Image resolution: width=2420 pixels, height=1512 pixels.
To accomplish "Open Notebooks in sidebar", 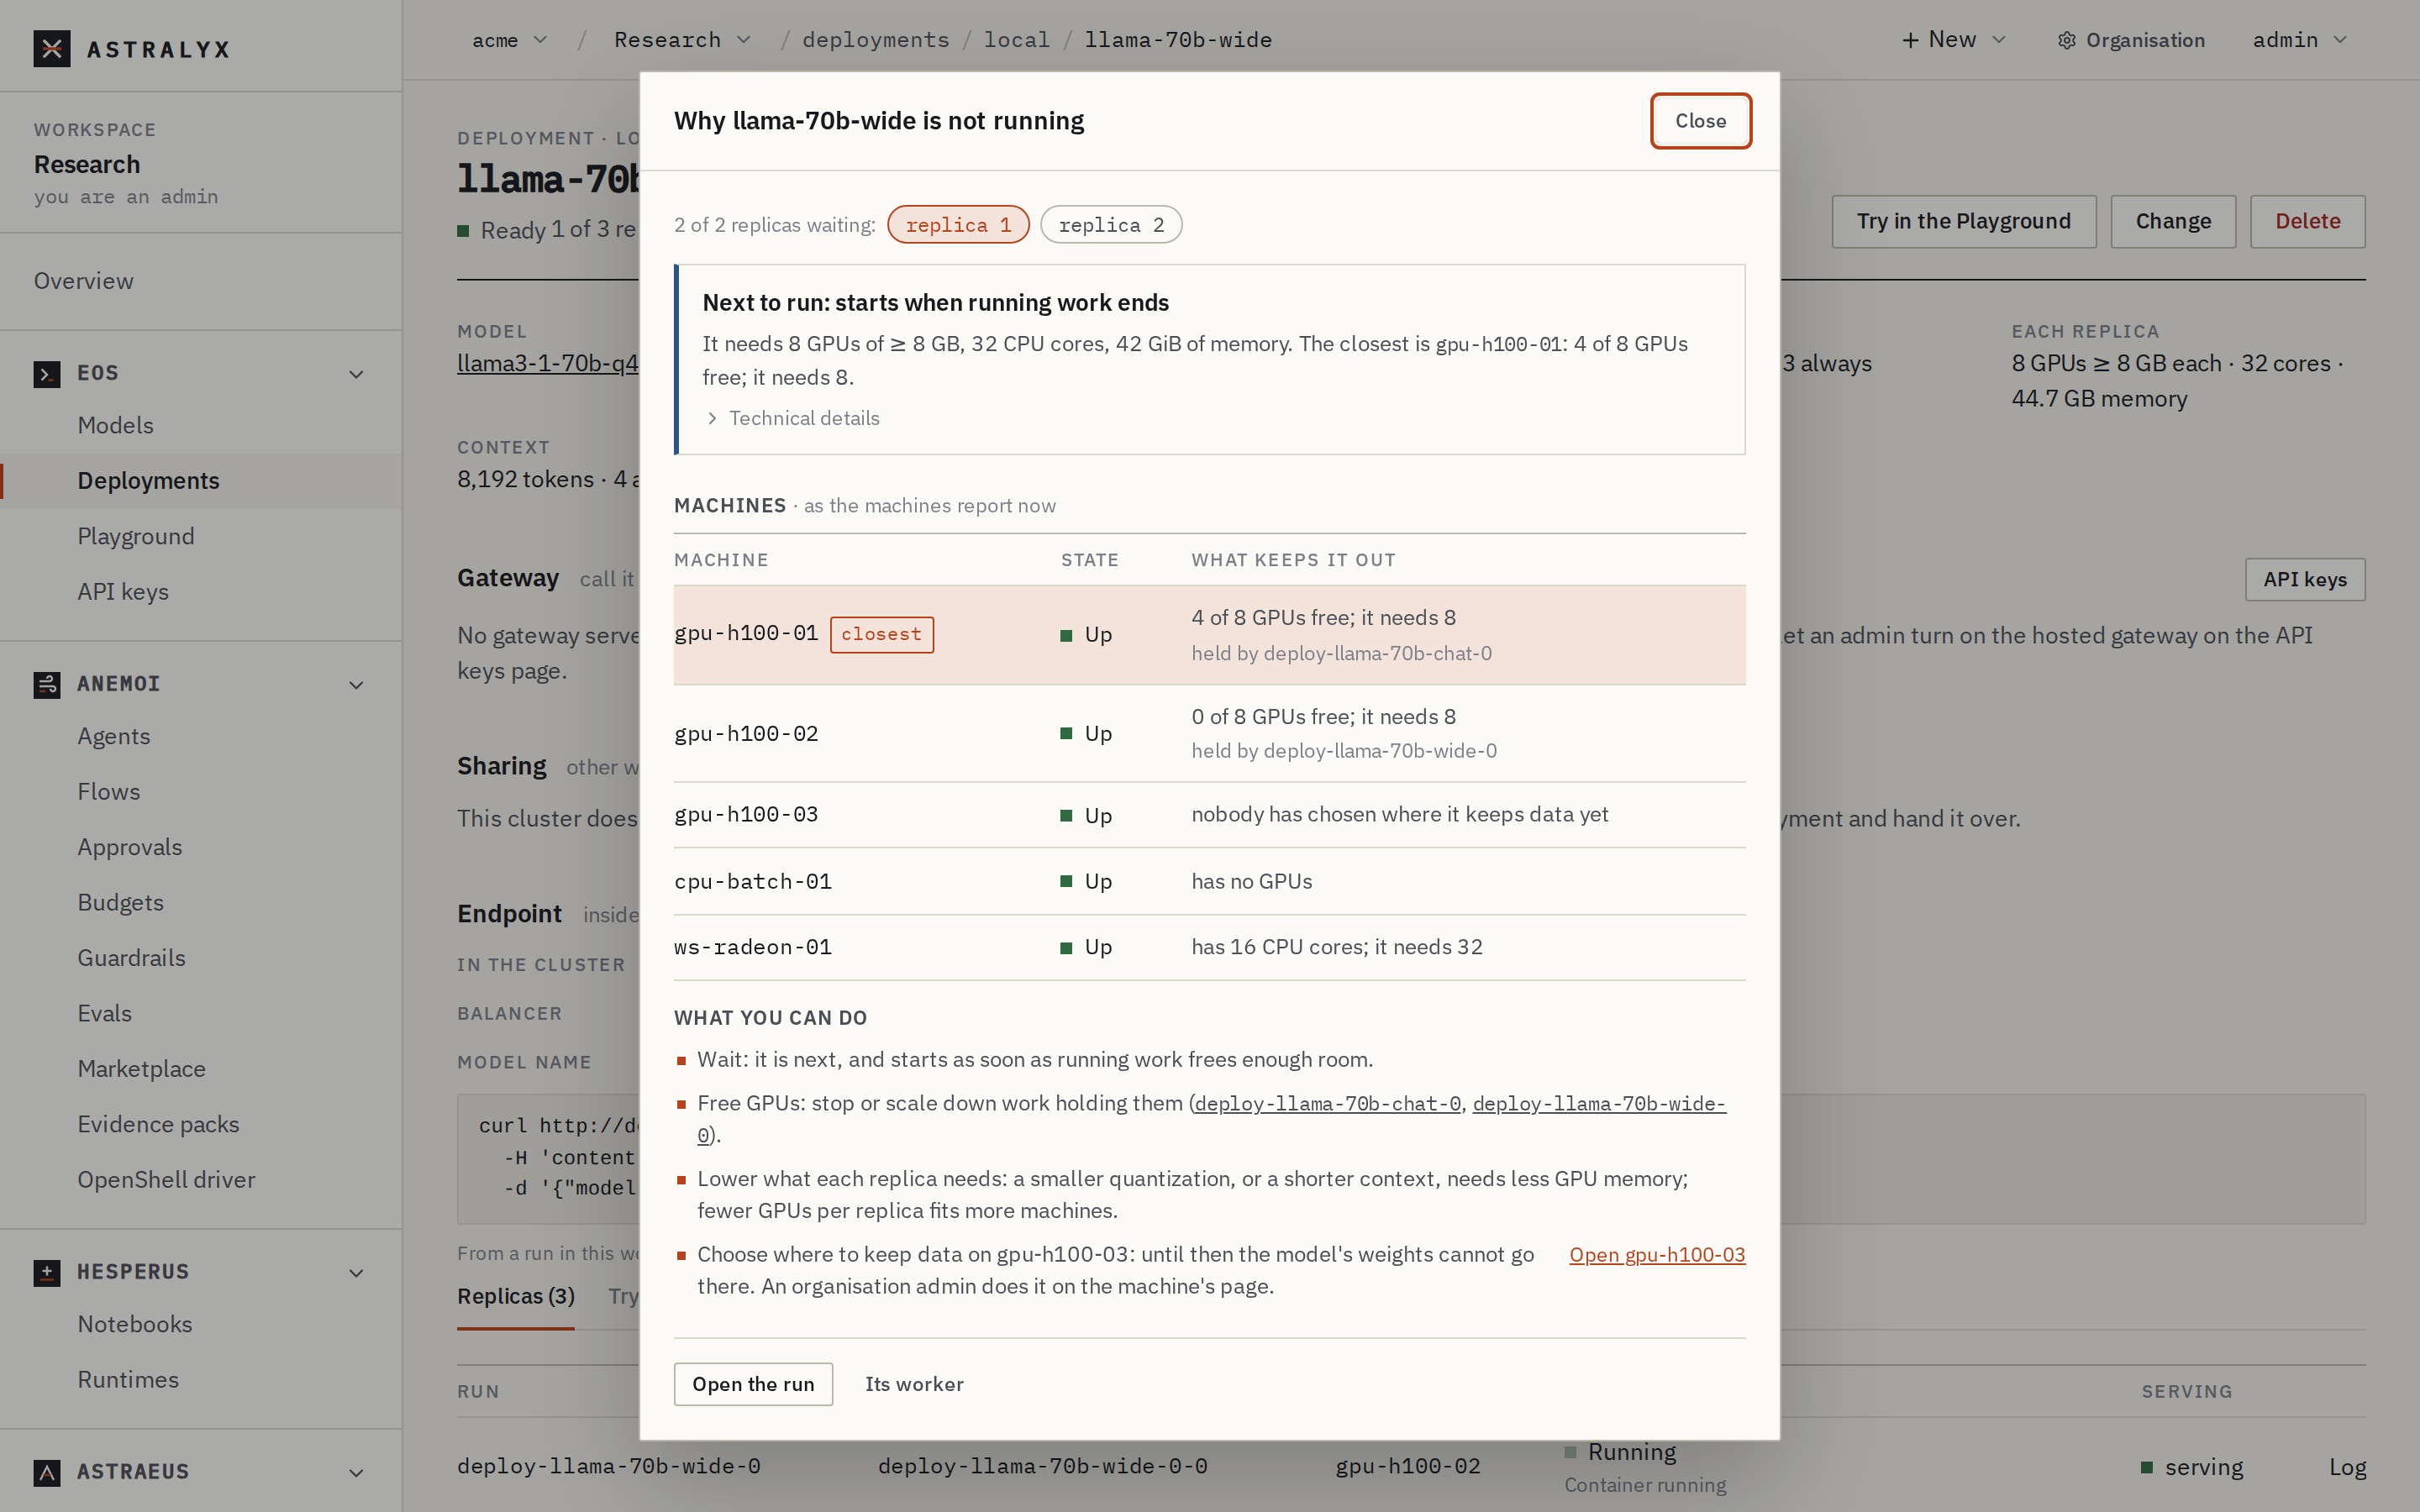I will [135, 1324].
